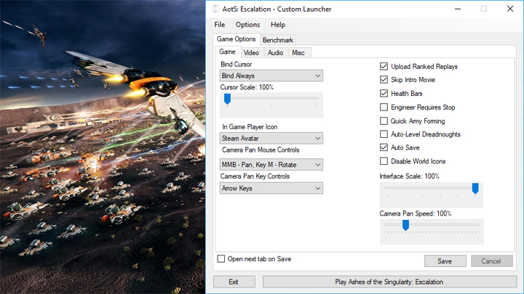Enable Engineer Requires Stop
The width and height of the screenshot is (524, 294).
point(384,107)
